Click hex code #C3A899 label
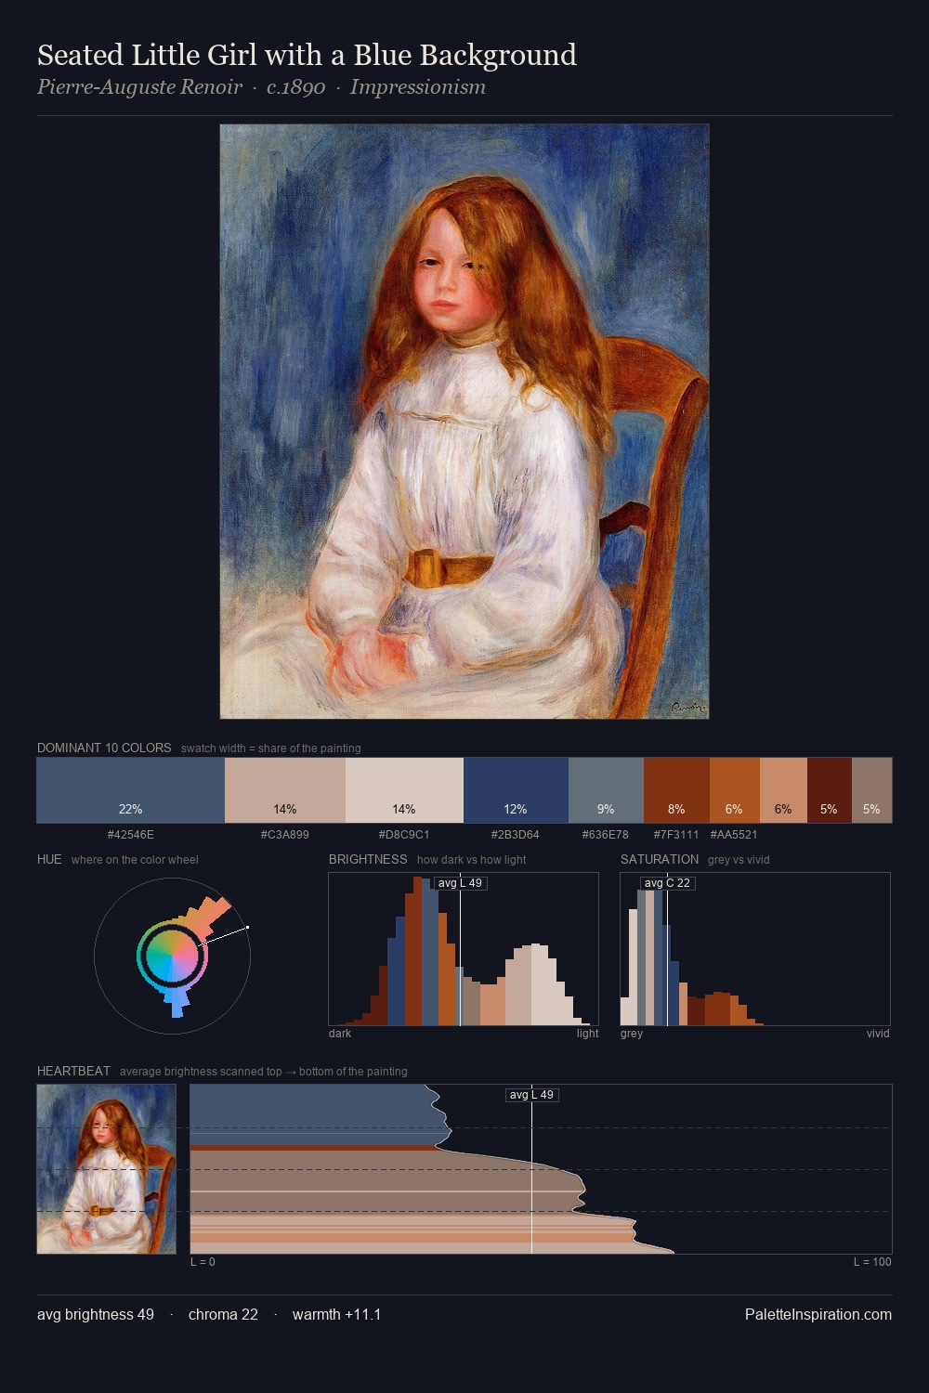This screenshot has width=929, height=1393. tap(285, 835)
